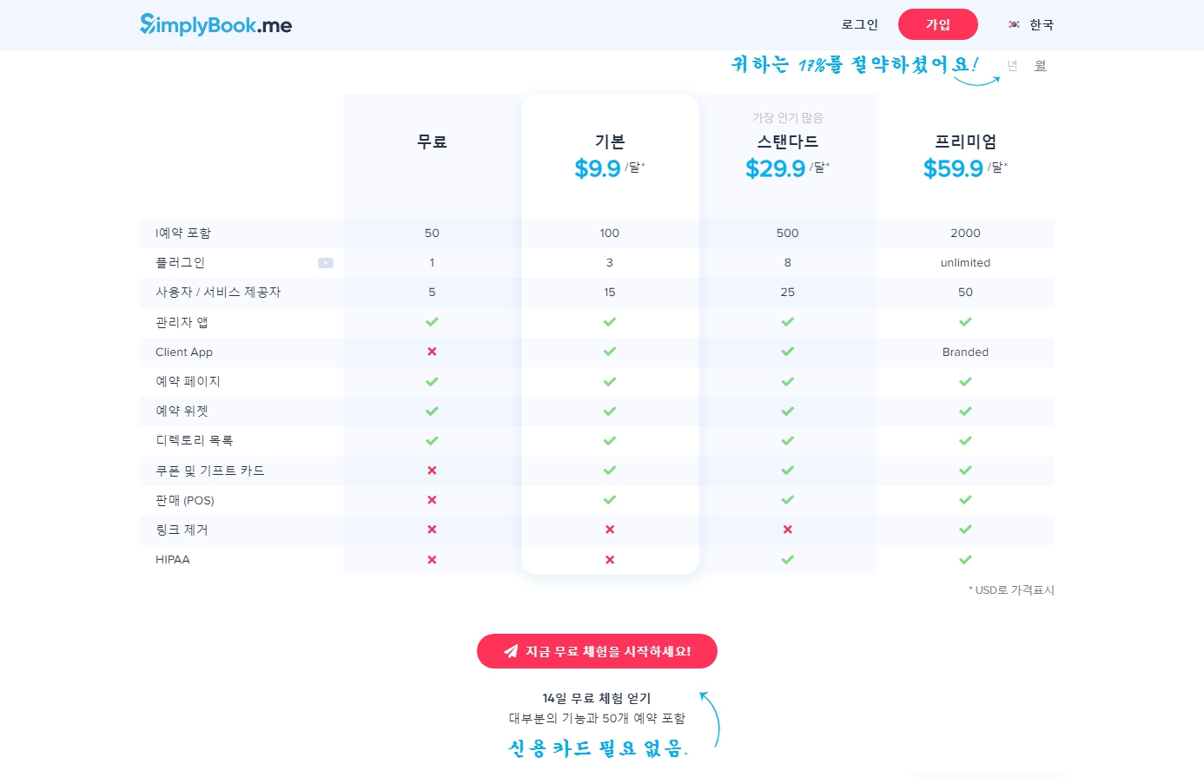Select the 기본 plan header
The image size is (1204, 777).
[x=610, y=142]
